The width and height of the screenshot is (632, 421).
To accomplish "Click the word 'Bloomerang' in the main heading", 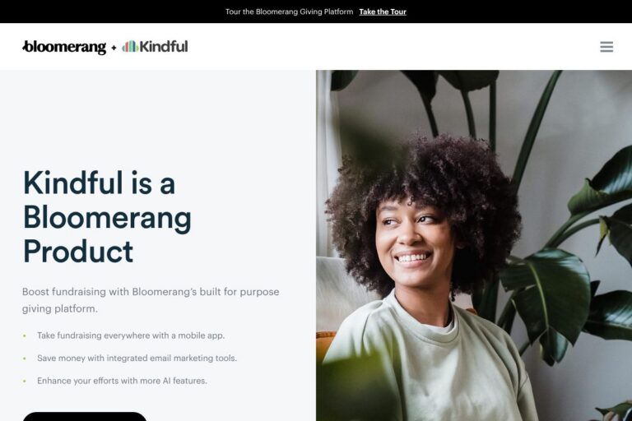I will point(107,218).
